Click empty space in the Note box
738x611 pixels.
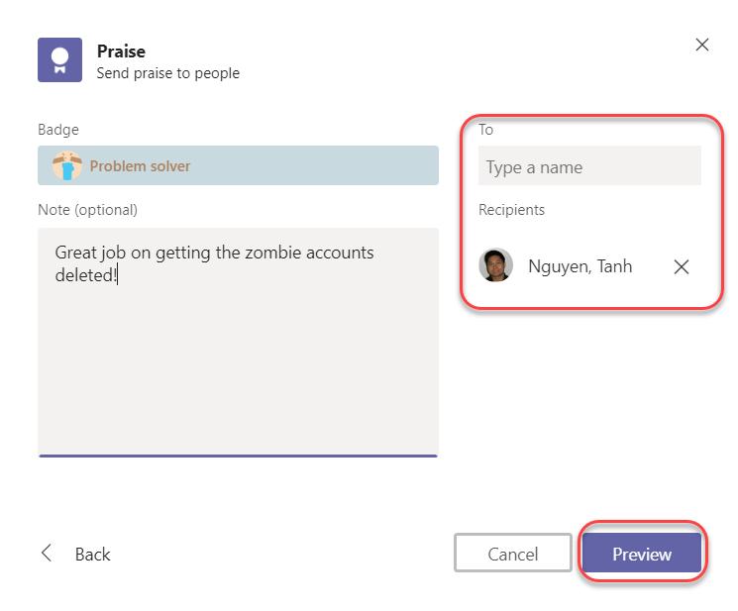[238, 376]
